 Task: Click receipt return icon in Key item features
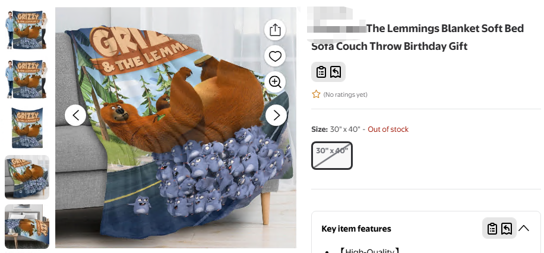click(x=507, y=229)
